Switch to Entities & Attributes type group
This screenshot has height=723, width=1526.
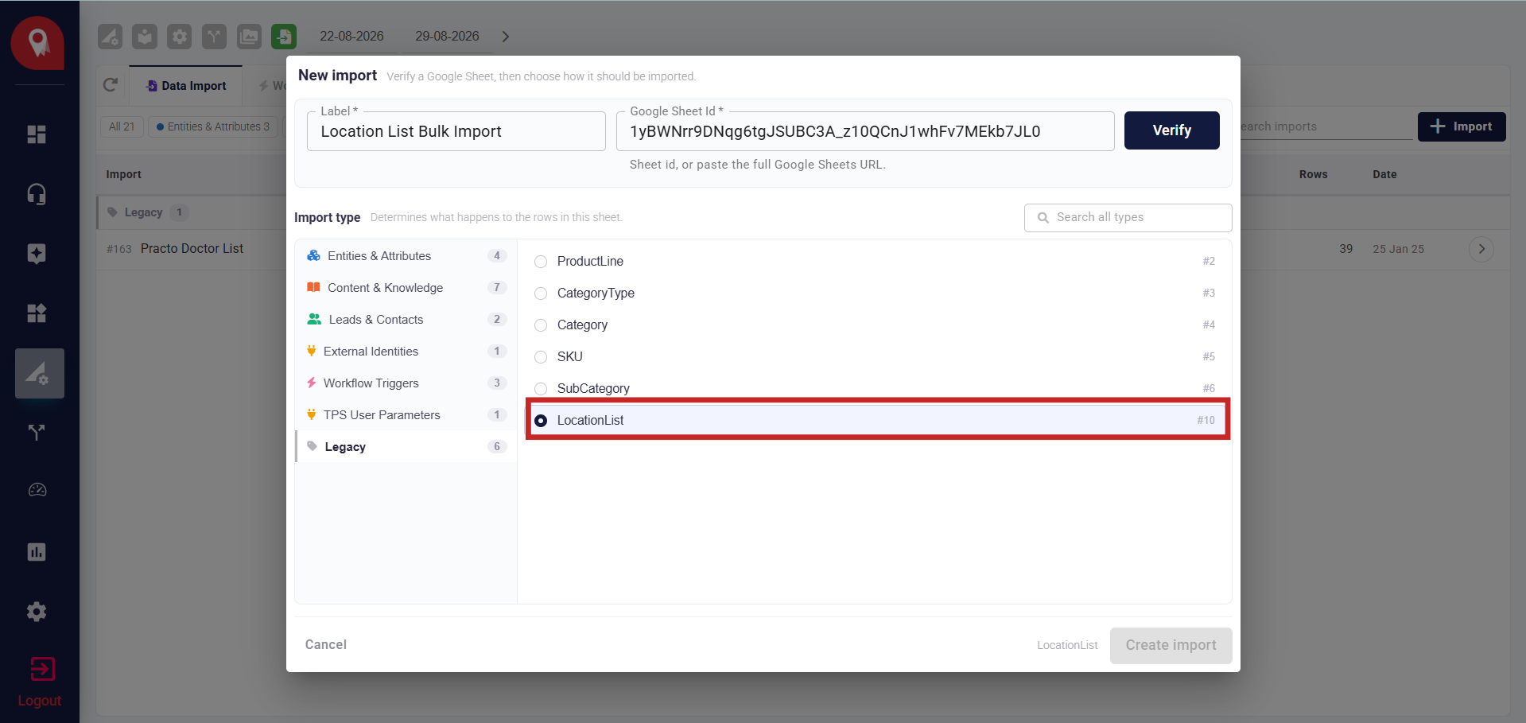tap(406, 256)
